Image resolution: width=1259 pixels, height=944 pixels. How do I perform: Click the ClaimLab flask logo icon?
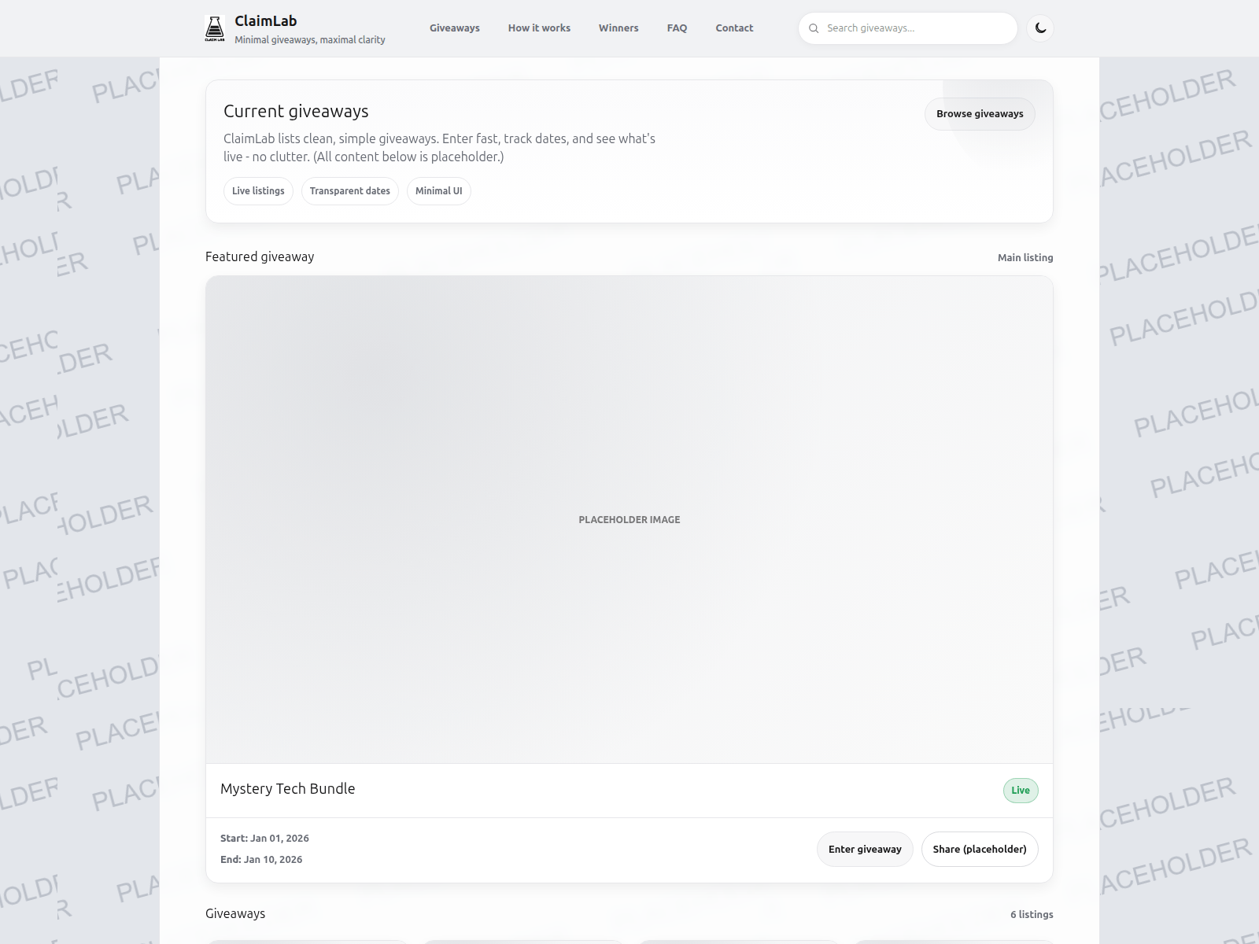(x=215, y=28)
